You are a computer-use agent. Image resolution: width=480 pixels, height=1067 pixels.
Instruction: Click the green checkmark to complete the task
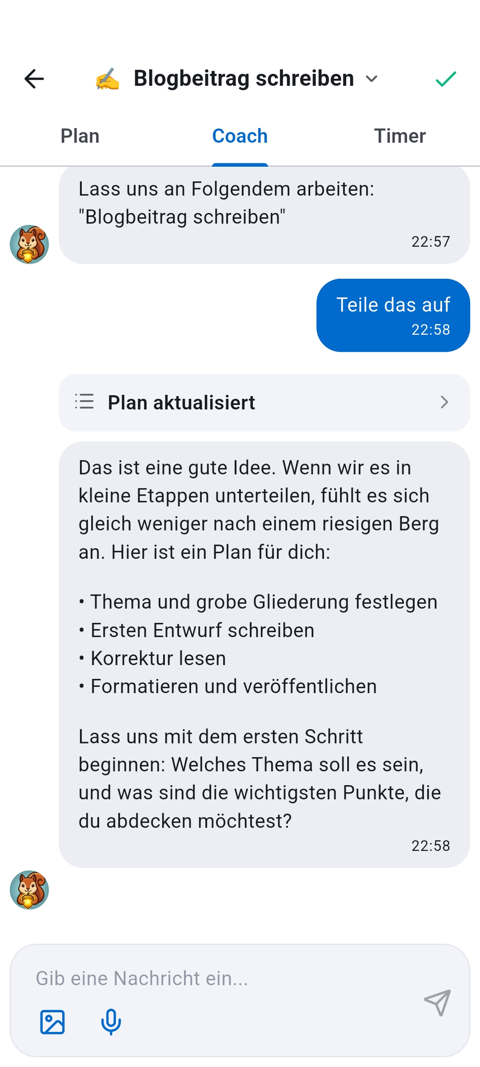pyautogui.click(x=446, y=78)
